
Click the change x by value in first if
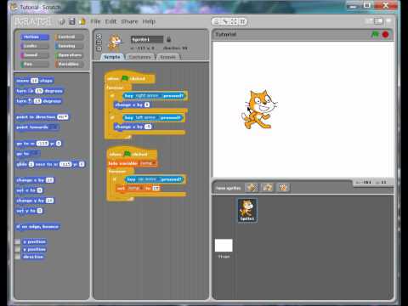[x=147, y=105]
